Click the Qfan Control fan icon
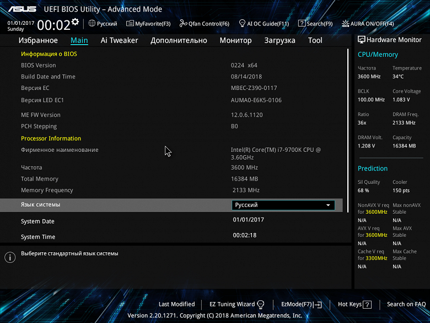The width and height of the screenshot is (430, 323). (x=183, y=23)
